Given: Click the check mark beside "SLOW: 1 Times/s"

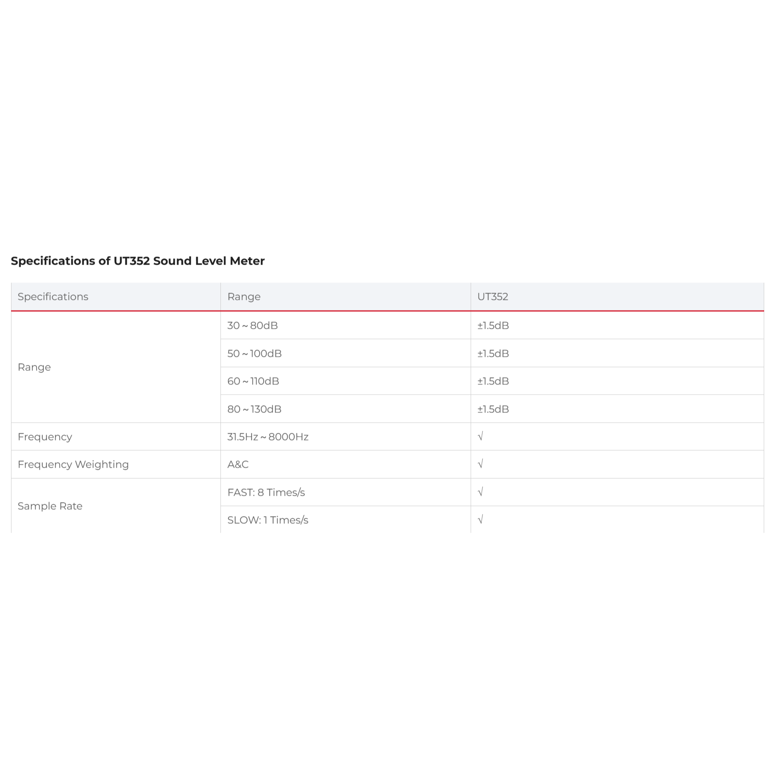Looking at the screenshot, I should 480,520.
